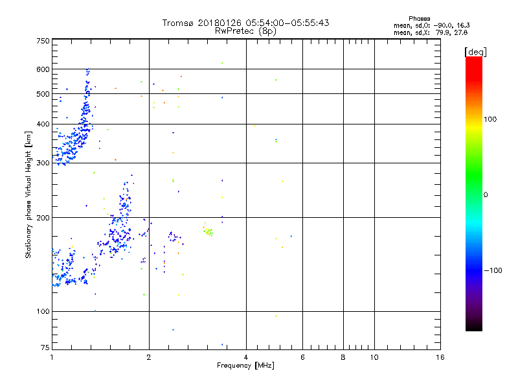The height and width of the screenshot is (389, 518).
Task: Click the x-axis tick label '8'
Action: point(343,357)
